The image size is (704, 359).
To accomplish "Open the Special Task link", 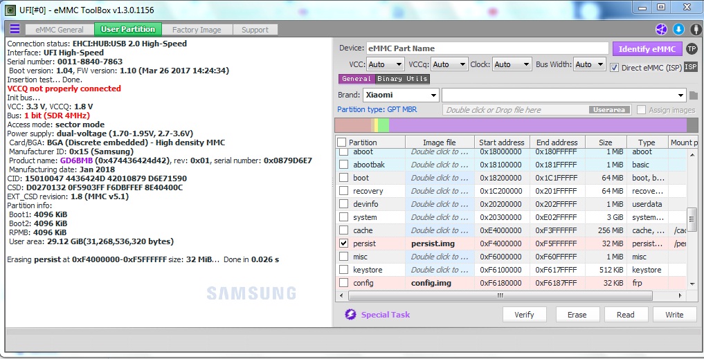I will (x=385, y=315).
